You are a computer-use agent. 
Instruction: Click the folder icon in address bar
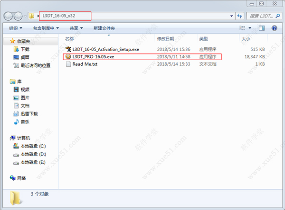[x=32, y=16]
